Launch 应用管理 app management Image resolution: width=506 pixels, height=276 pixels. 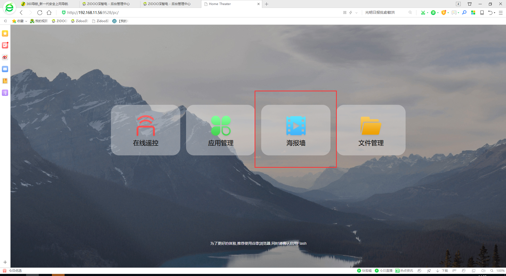[221, 130]
